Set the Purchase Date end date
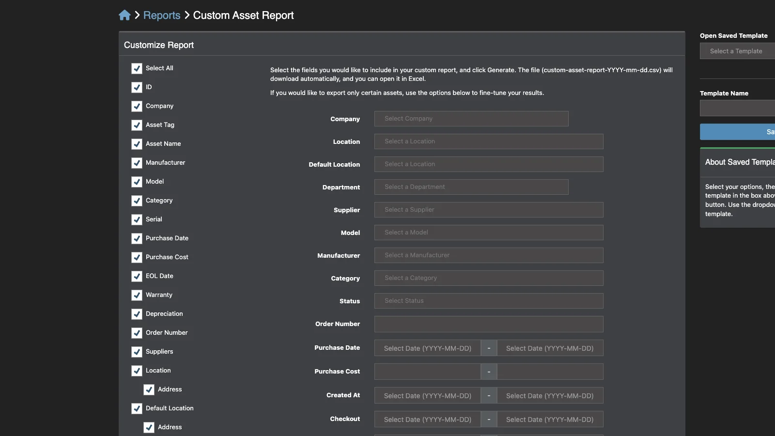The height and width of the screenshot is (436, 775). (x=550, y=348)
